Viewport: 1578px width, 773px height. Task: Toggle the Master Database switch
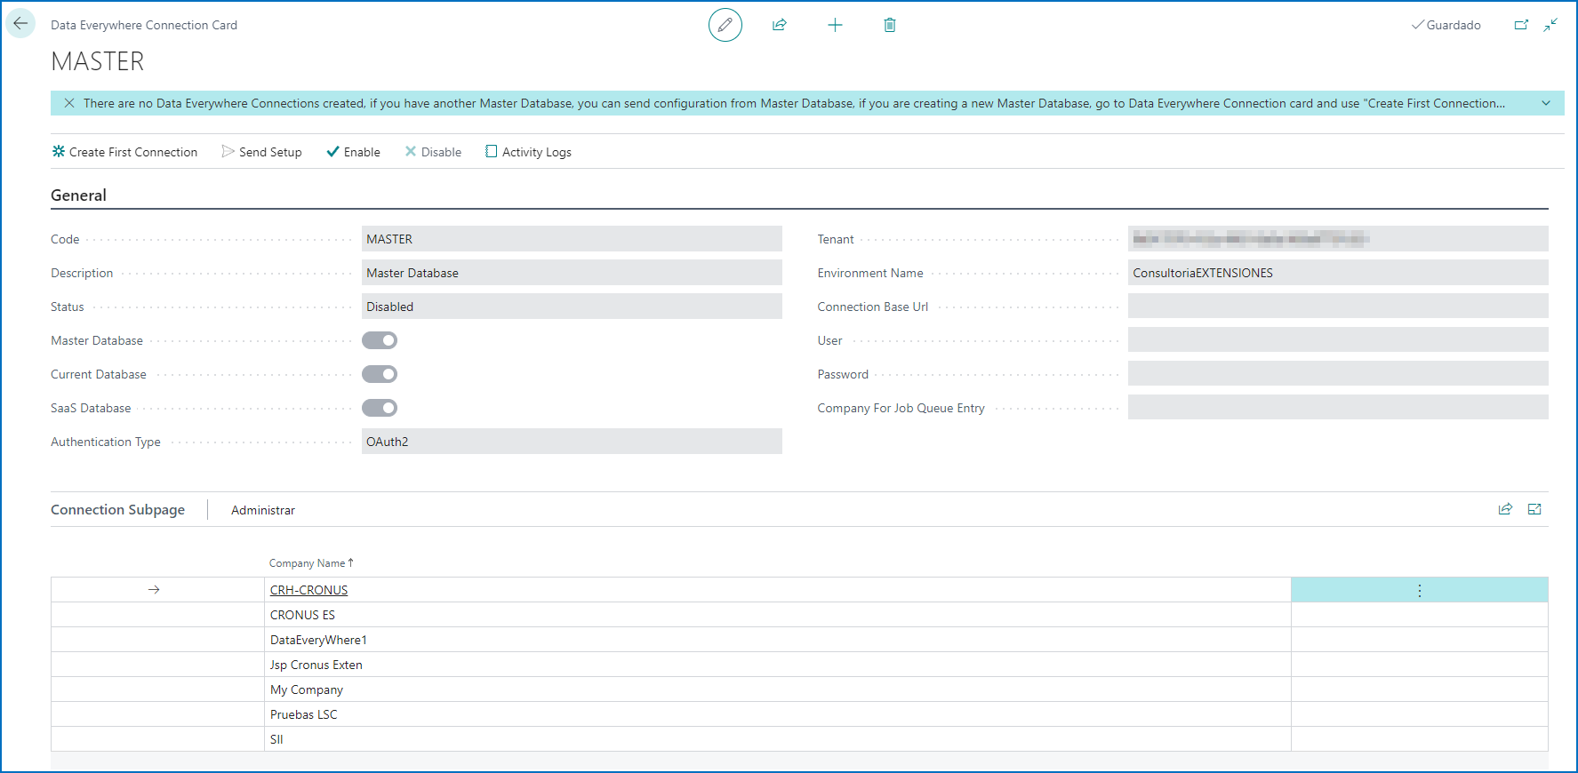(x=380, y=340)
